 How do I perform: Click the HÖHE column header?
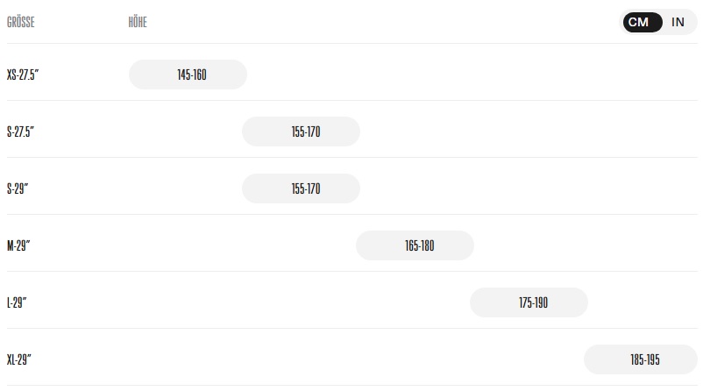138,23
